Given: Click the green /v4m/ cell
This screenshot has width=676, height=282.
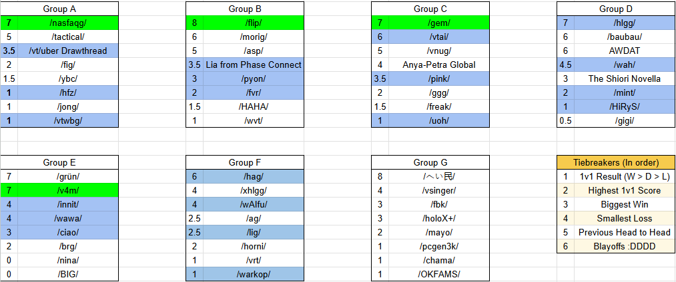Looking at the screenshot, I should [68, 190].
